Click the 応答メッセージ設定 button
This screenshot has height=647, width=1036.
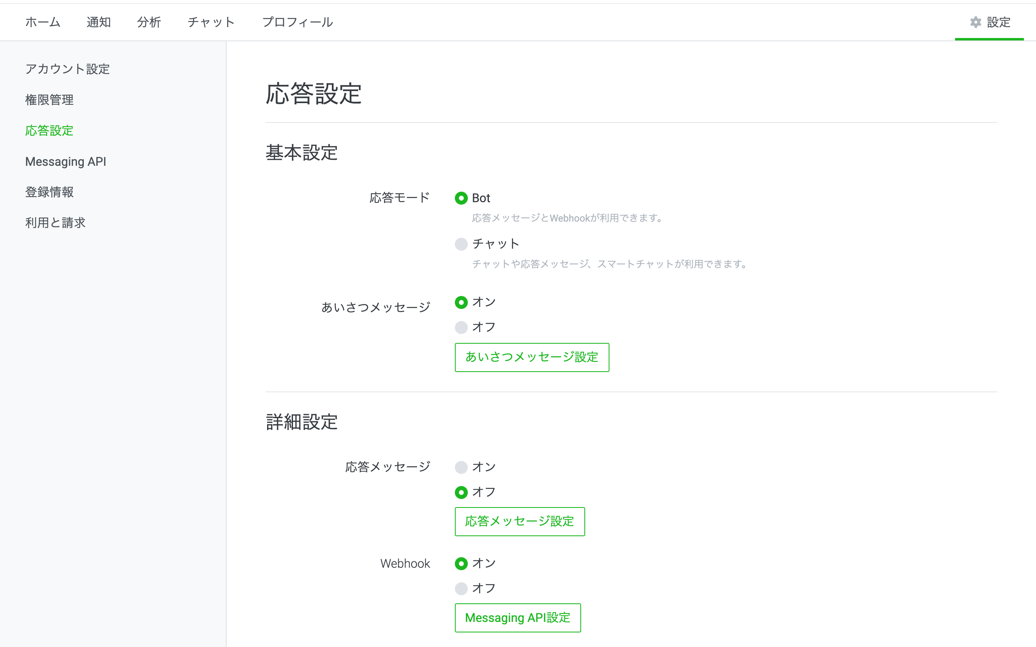(x=520, y=522)
